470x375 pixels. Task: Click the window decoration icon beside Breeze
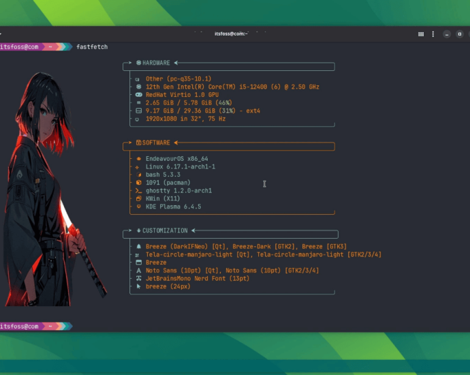tap(138, 262)
